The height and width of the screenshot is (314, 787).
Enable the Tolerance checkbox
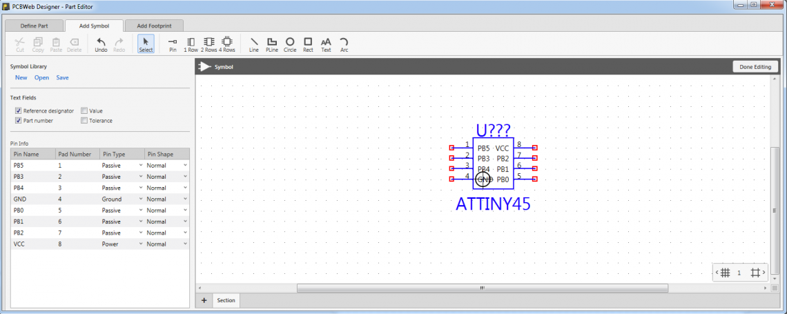pos(84,120)
